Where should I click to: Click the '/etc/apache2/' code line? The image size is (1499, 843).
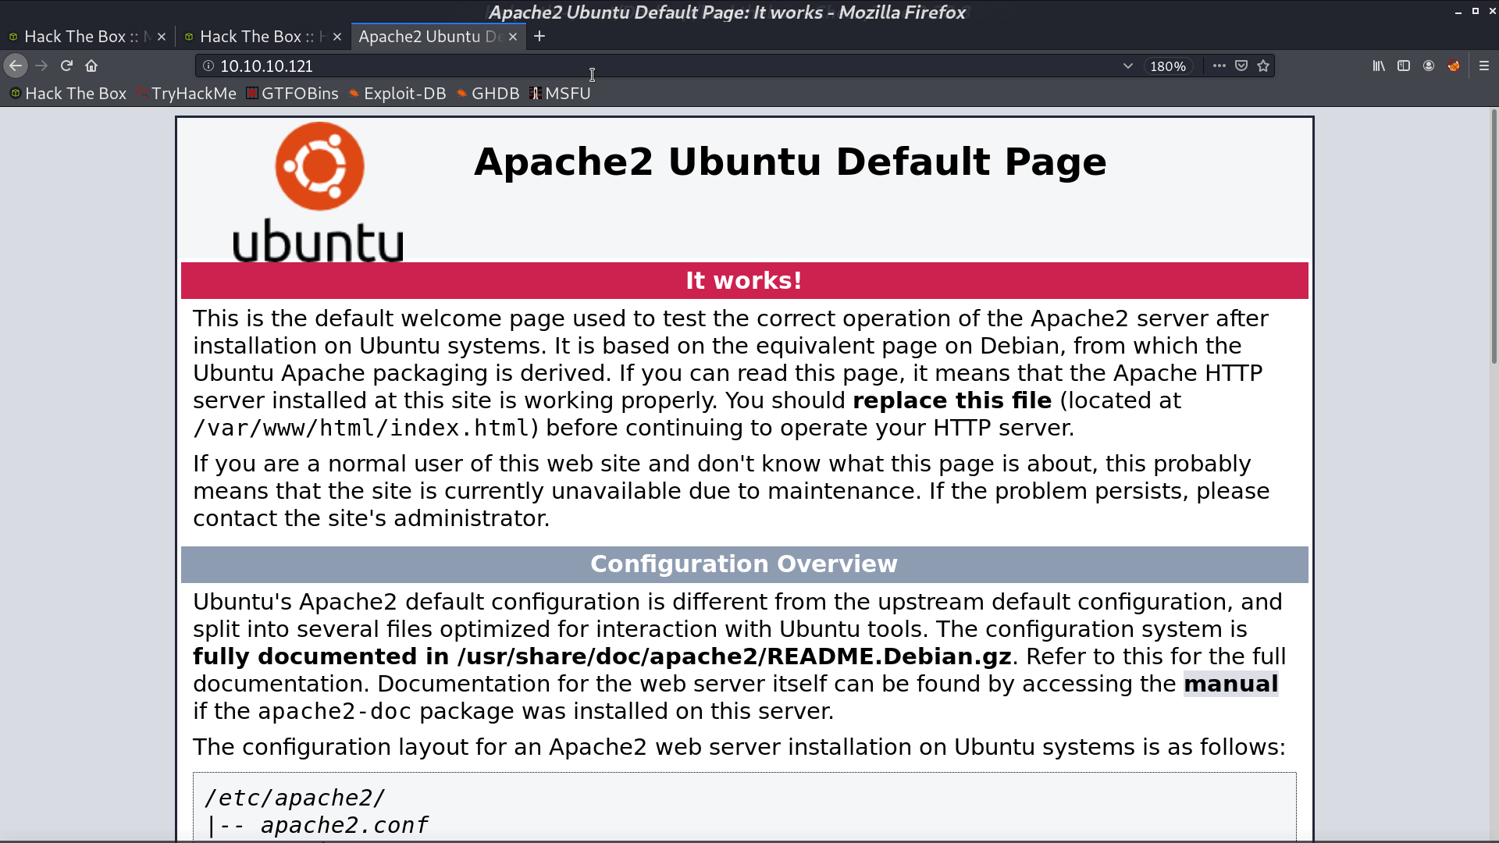295,799
